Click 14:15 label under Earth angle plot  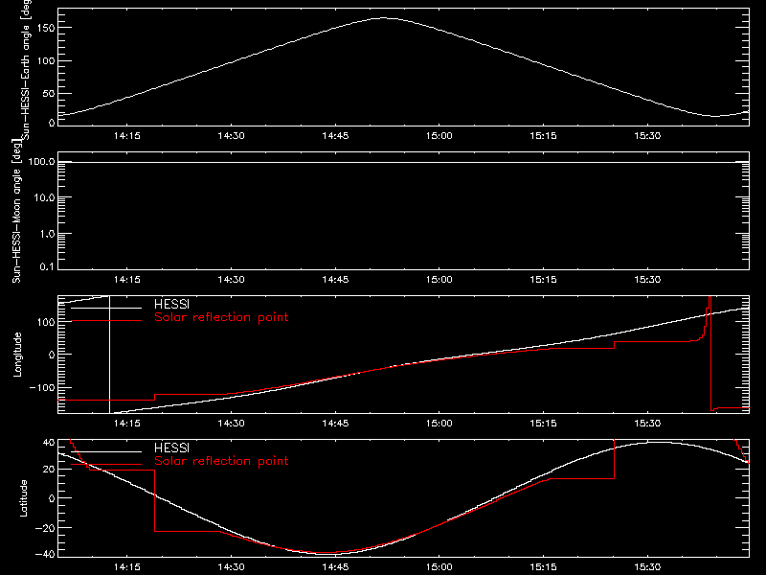click(127, 135)
